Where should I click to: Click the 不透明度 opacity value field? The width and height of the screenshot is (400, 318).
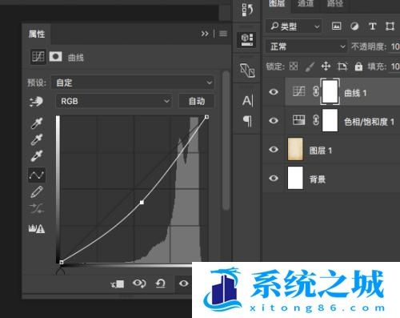coord(394,46)
